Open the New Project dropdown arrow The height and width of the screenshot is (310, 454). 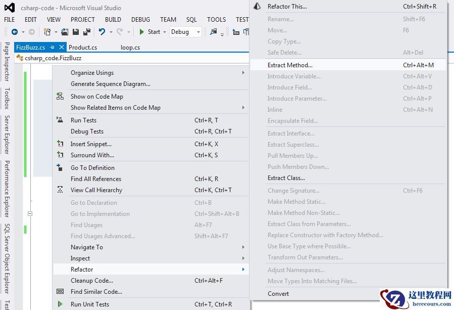[56, 32]
